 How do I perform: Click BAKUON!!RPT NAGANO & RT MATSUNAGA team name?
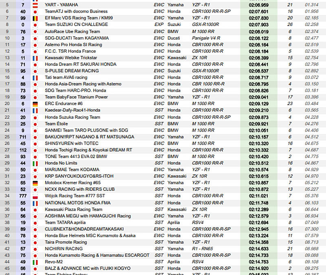coord(89,137)
